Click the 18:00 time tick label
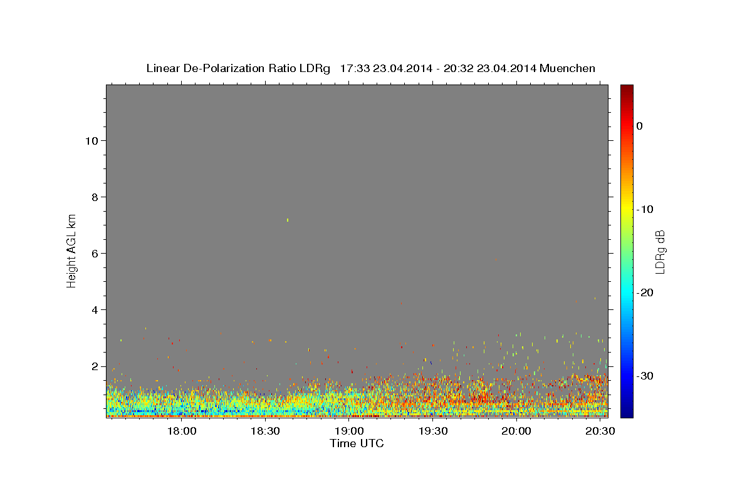 tap(182, 431)
